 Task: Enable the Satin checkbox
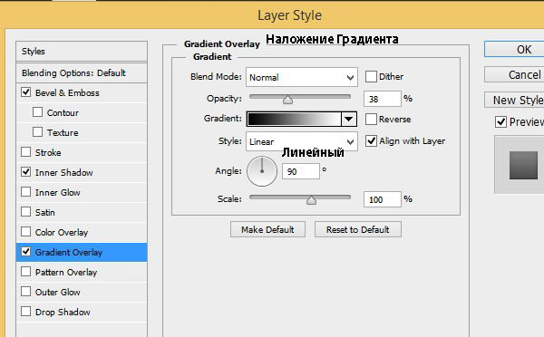click(x=26, y=211)
